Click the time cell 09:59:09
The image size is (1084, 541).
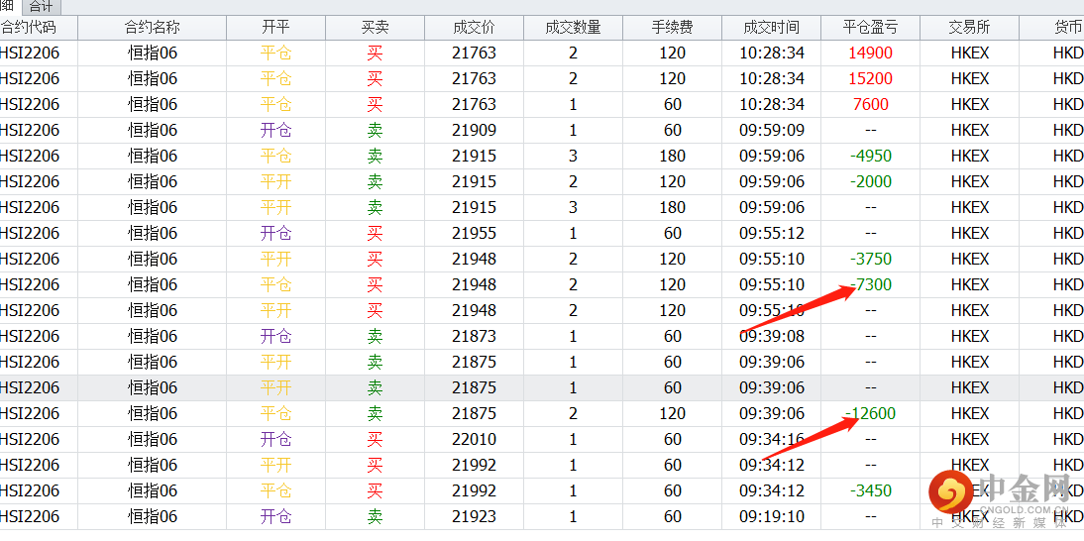pyautogui.click(x=772, y=131)
